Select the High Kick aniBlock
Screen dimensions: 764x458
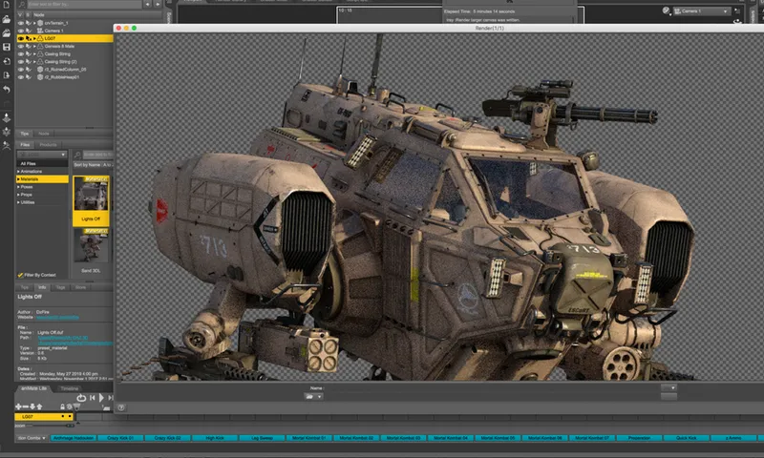pyautogui.click(x=215, y=438)
